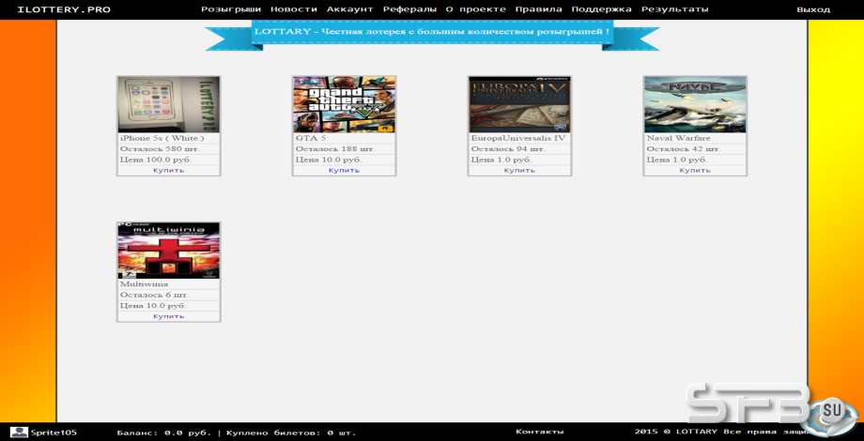Open the iPhone 5s product image
864x441 pixels.
click(x=169, y=104)
